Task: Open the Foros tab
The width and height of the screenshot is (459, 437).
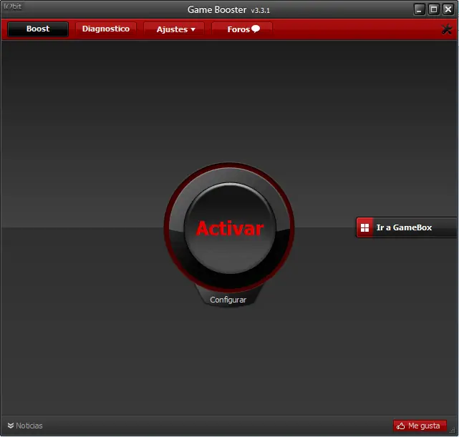Action: coord(243,29)
